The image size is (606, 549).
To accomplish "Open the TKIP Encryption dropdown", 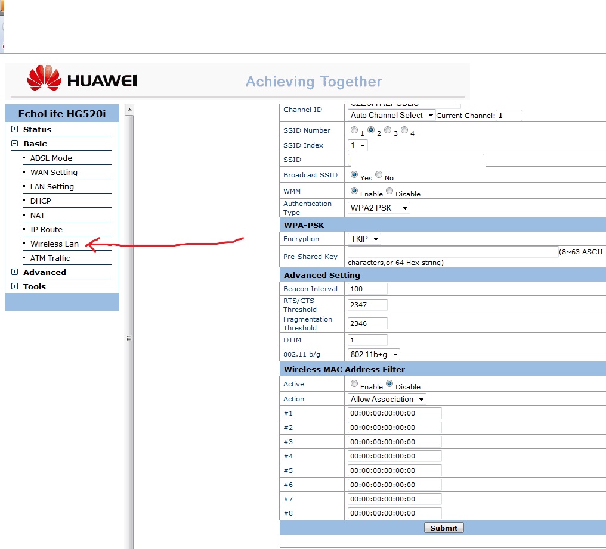I will 364,239.
